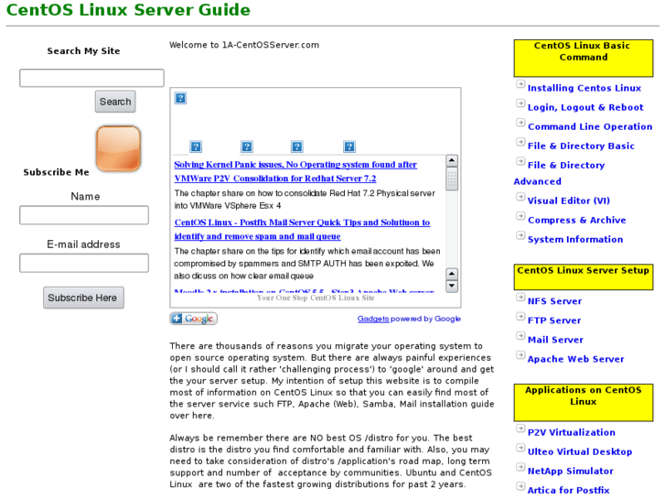Click the CentOS Linux Server Guide title
The image size is (665, 499).
(128, 10)
